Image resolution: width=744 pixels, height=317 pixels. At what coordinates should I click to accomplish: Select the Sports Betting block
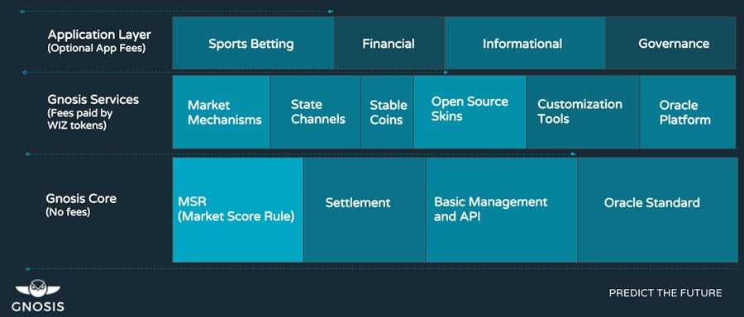[253, 43]
